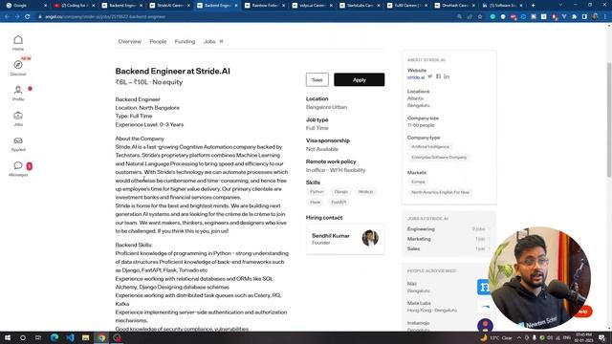Click the black Apply button

[360, 79]
